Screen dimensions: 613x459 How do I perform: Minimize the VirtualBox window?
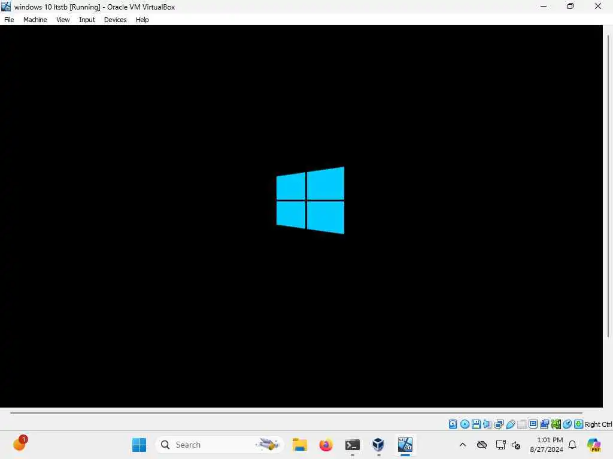(x=544, y=6)
